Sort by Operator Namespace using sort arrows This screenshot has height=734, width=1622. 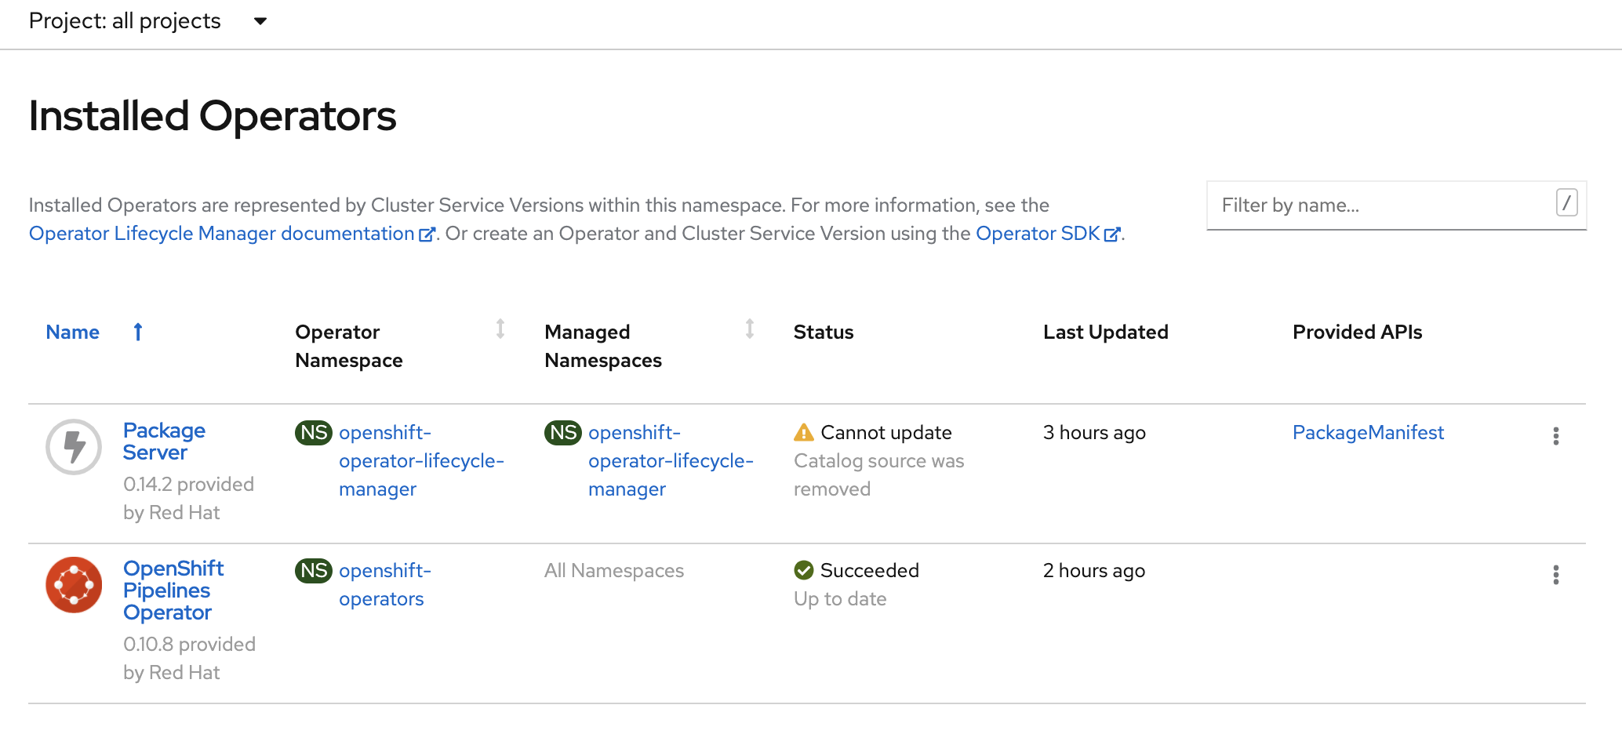coord(500,329)
